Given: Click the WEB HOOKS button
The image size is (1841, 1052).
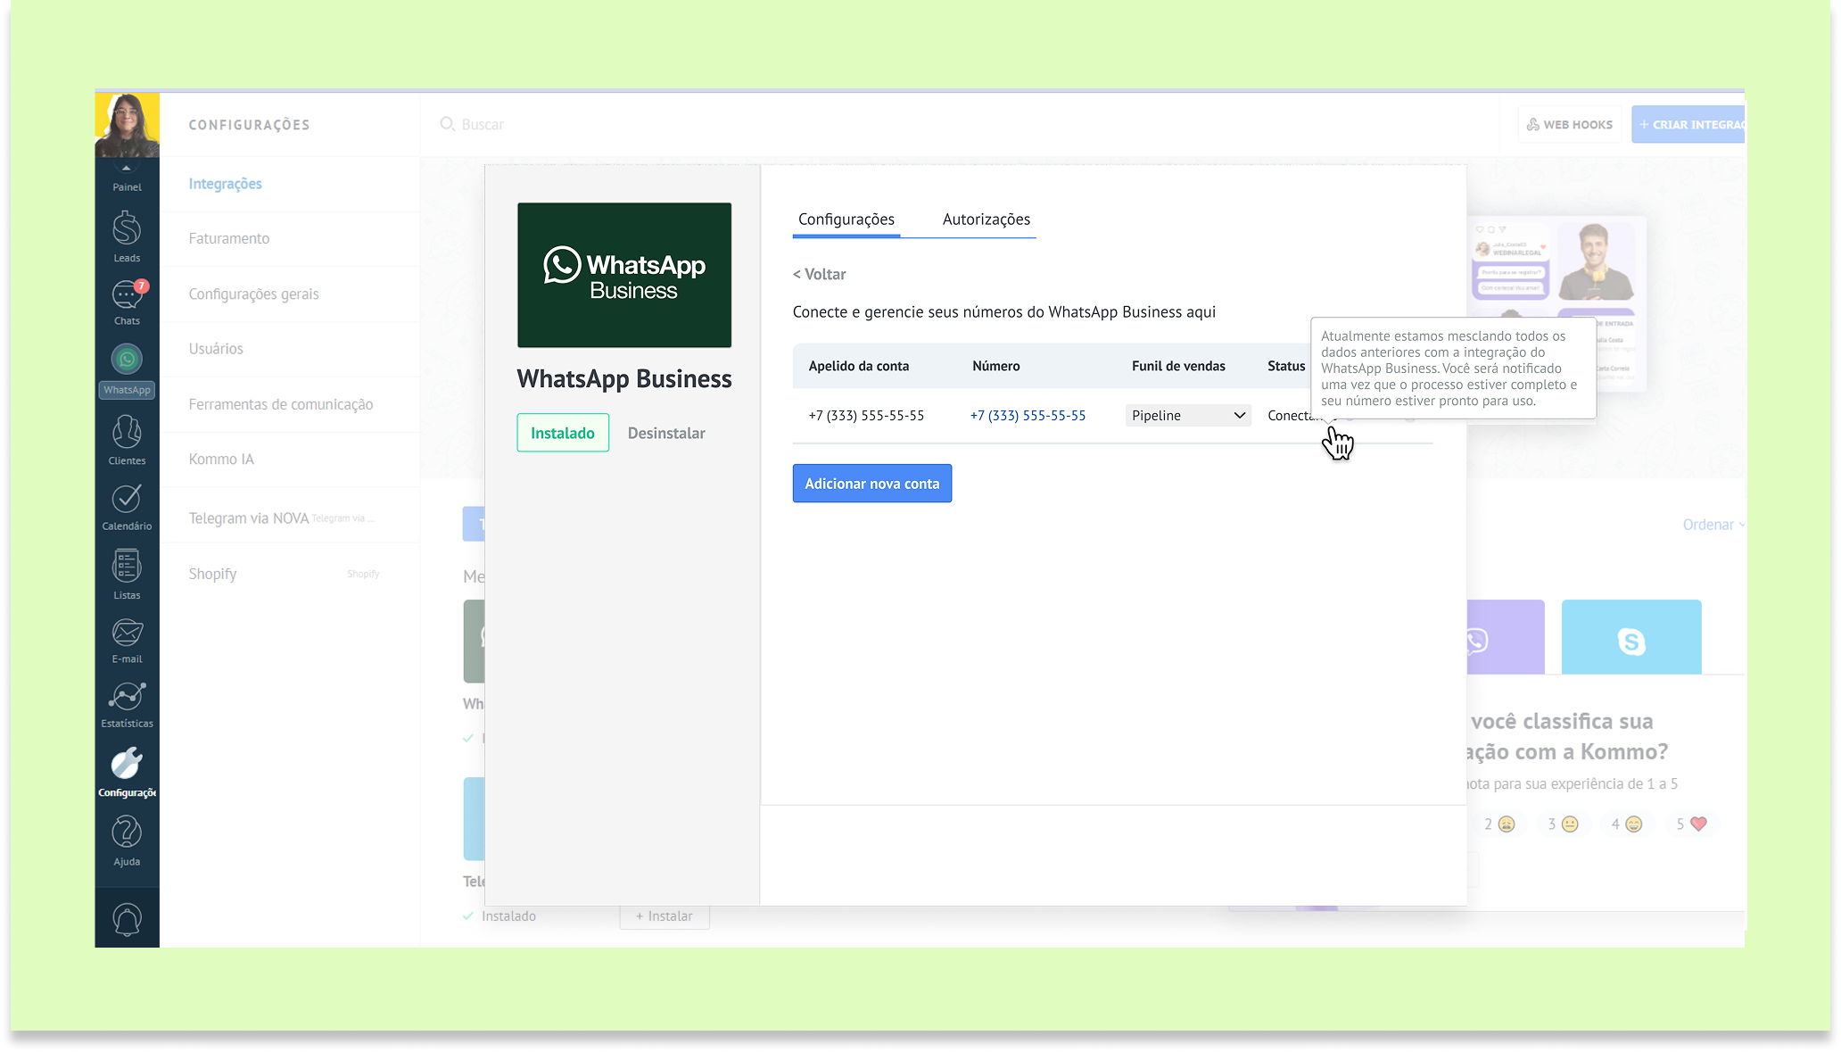Looking at the screenshot, I should pos(1570,125).
